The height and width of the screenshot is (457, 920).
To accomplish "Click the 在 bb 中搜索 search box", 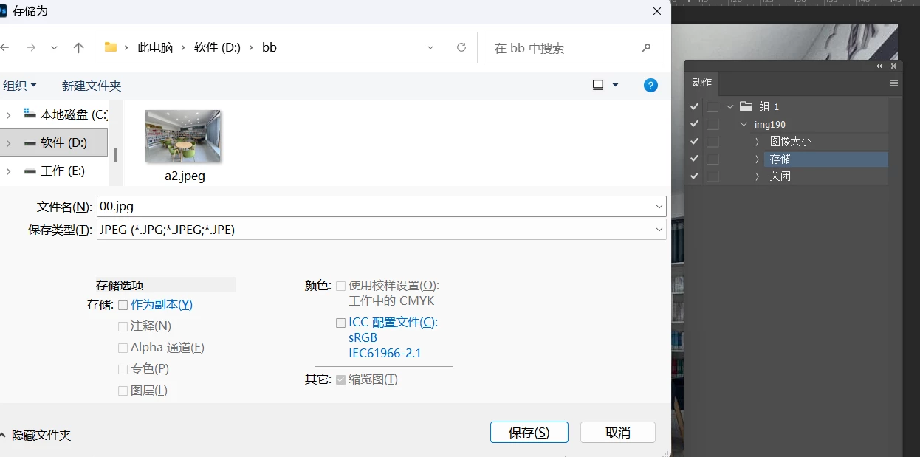I will [574, 47].
